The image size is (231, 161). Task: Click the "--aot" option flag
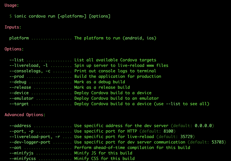coord(15,147)
